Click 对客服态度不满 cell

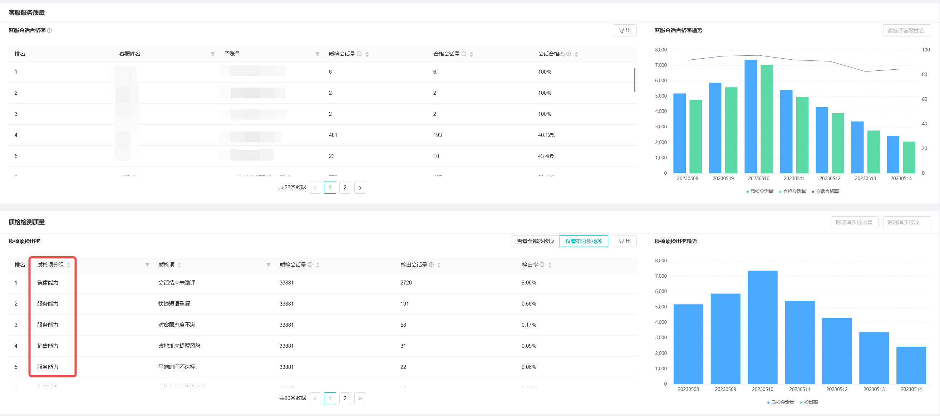(177, 325)
